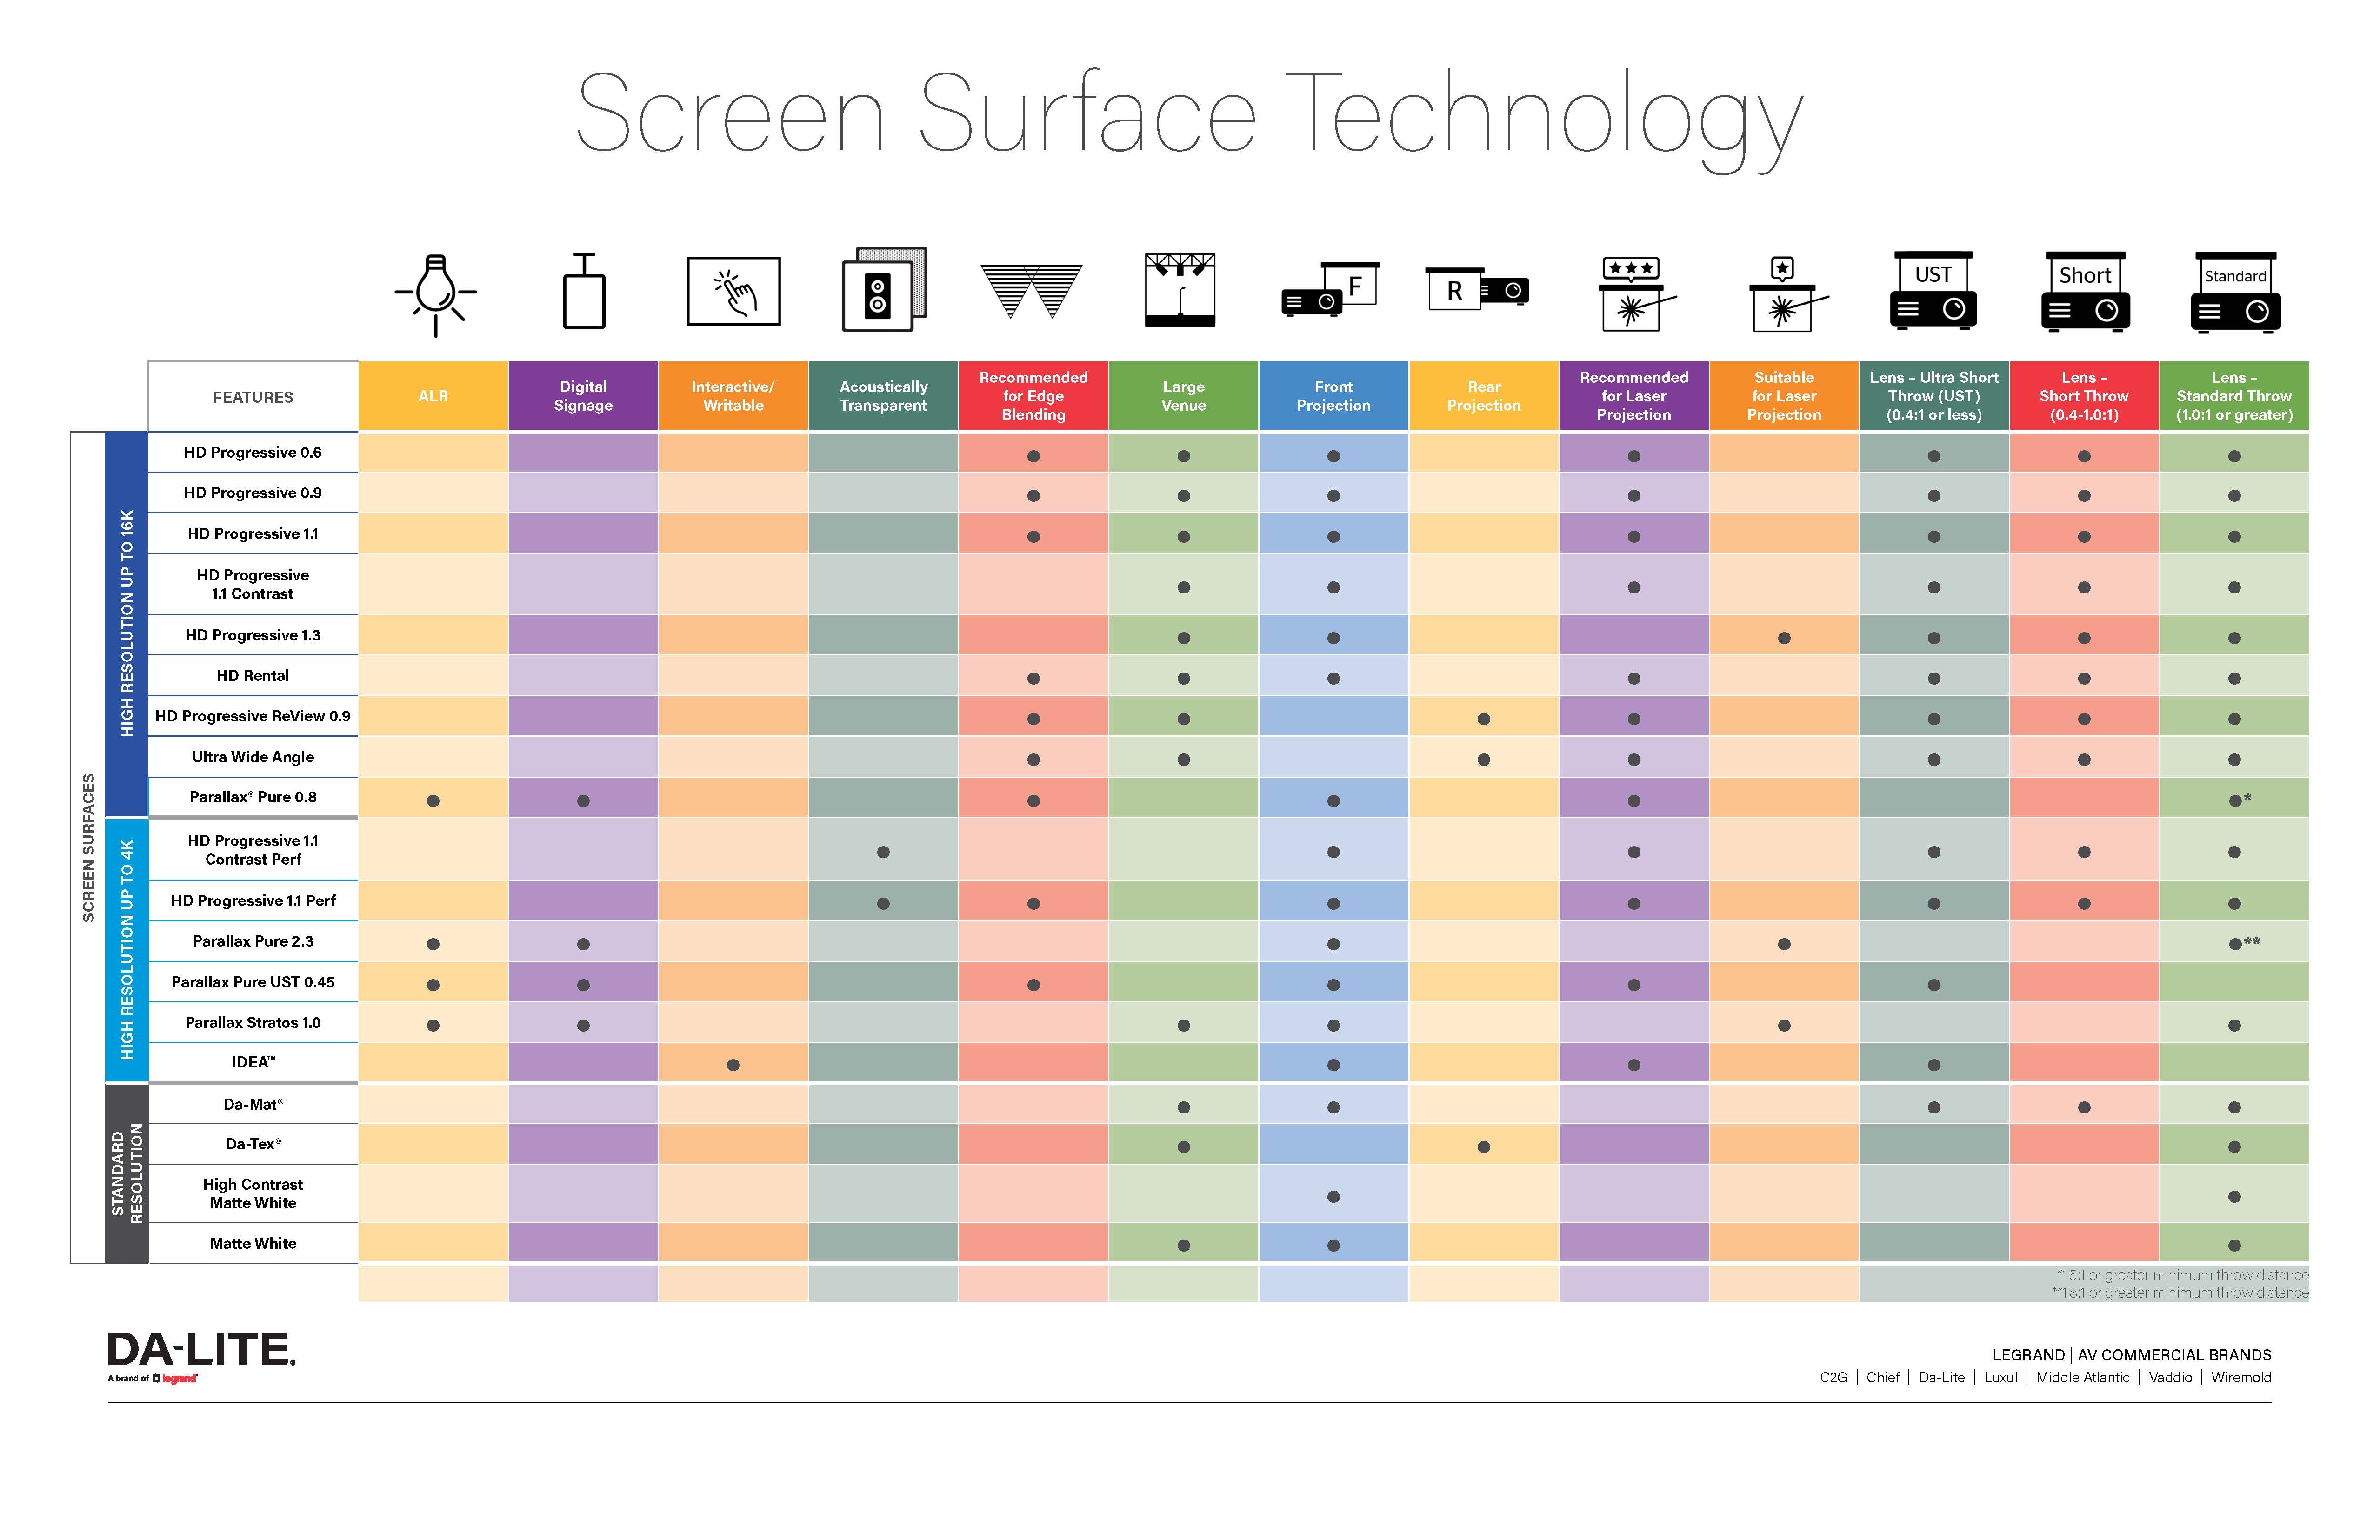Click the Edge Blending recommendation icon
The height and width of the screenshot is (1540, 2380).
(x=1030, y=295)
